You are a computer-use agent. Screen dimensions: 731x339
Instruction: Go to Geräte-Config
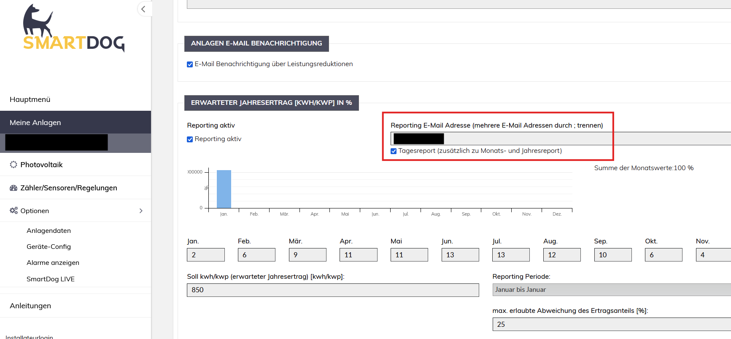pos(49,247)
